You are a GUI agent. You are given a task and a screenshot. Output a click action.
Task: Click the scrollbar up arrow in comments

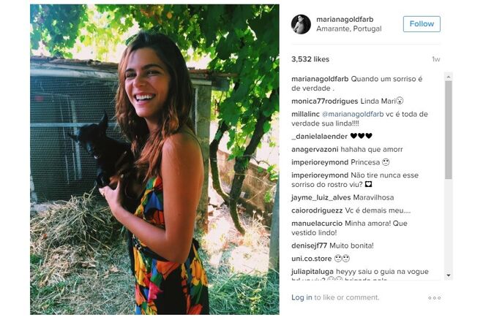point(449,76)
